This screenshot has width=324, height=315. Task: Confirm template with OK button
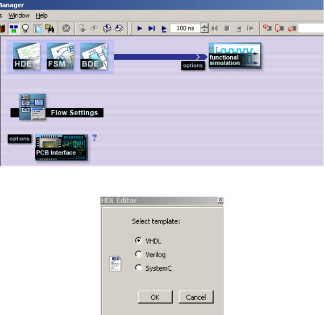pyautogui.click(x=155, y=297)
